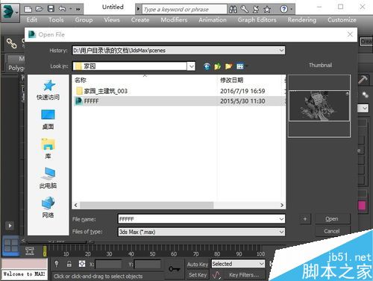Click the 修改日期 column header
The height and width of the screenshot is (281, 373).
pos(231,80)
